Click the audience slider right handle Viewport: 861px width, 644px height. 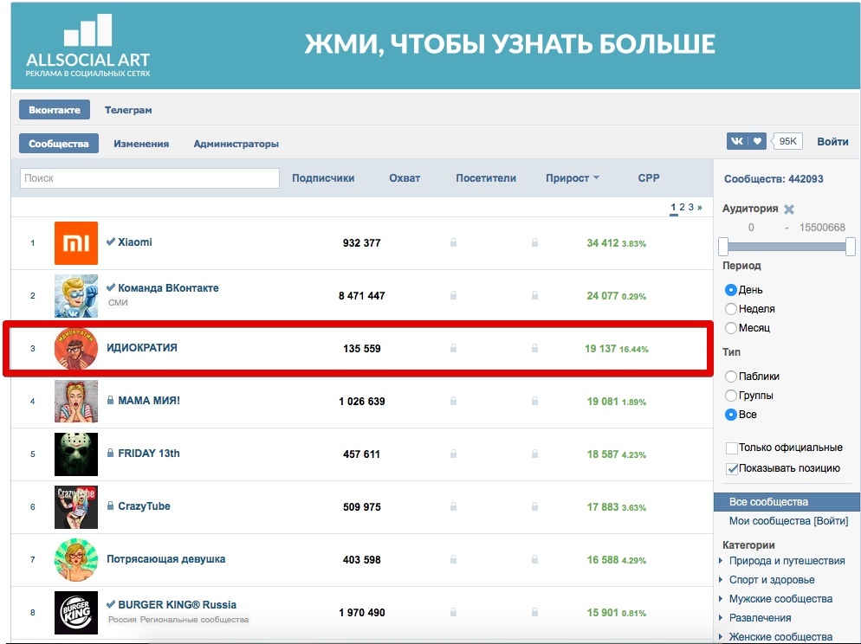click(851, 247)
